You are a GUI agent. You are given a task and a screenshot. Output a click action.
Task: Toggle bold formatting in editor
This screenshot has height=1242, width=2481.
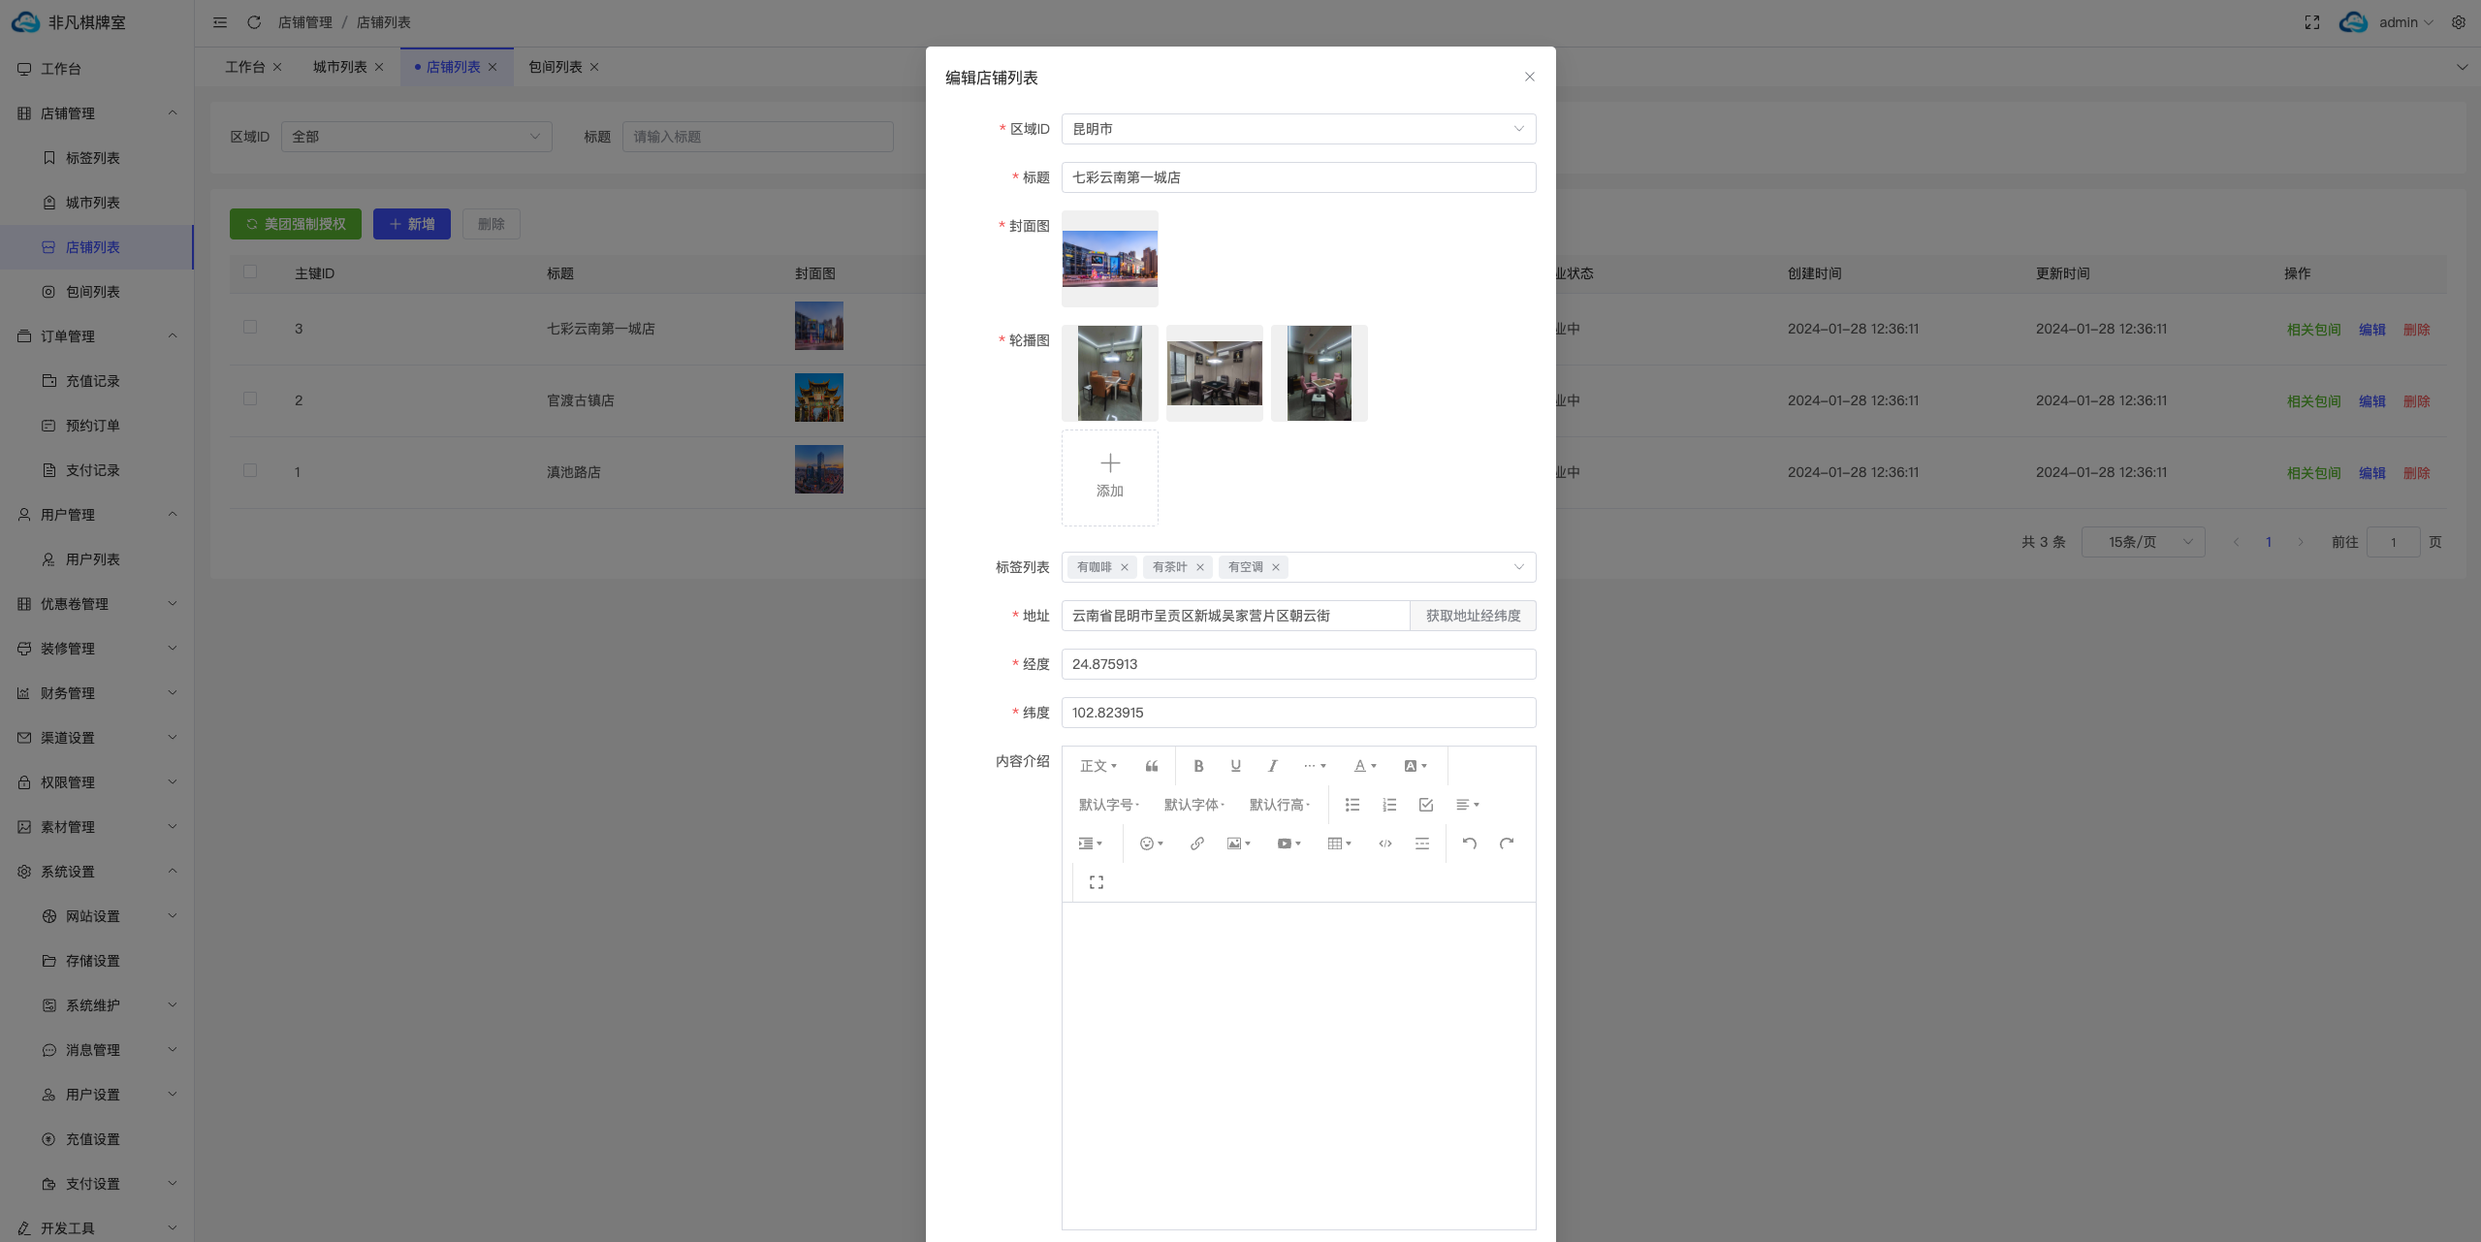1198,766
